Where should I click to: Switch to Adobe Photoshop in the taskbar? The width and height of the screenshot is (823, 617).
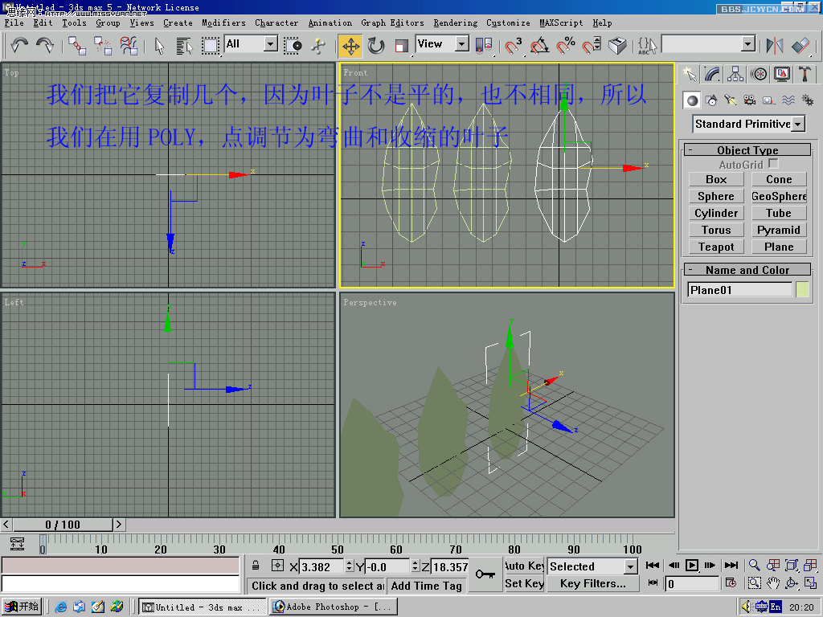pyautogui.click(x=333, y=607)
